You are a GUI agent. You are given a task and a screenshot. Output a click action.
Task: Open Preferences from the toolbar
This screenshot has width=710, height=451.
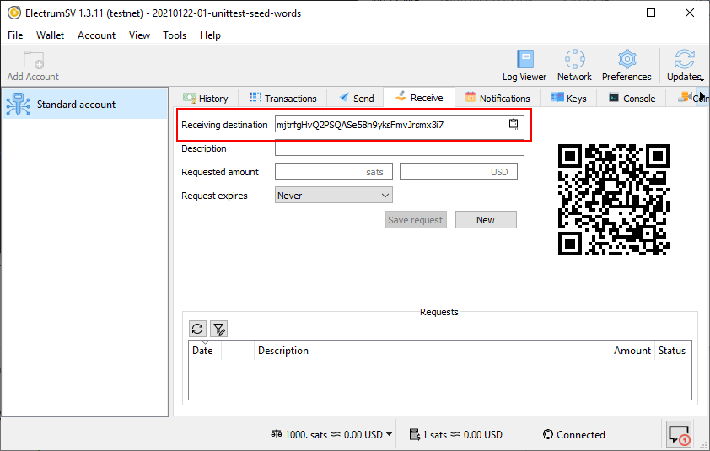click(x=627, y=66)
